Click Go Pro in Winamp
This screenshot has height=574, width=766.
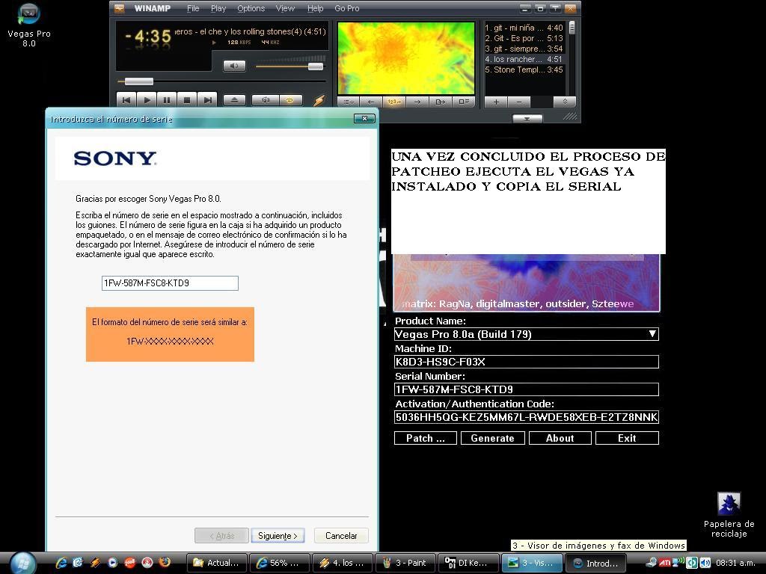[x=347, y=8]
